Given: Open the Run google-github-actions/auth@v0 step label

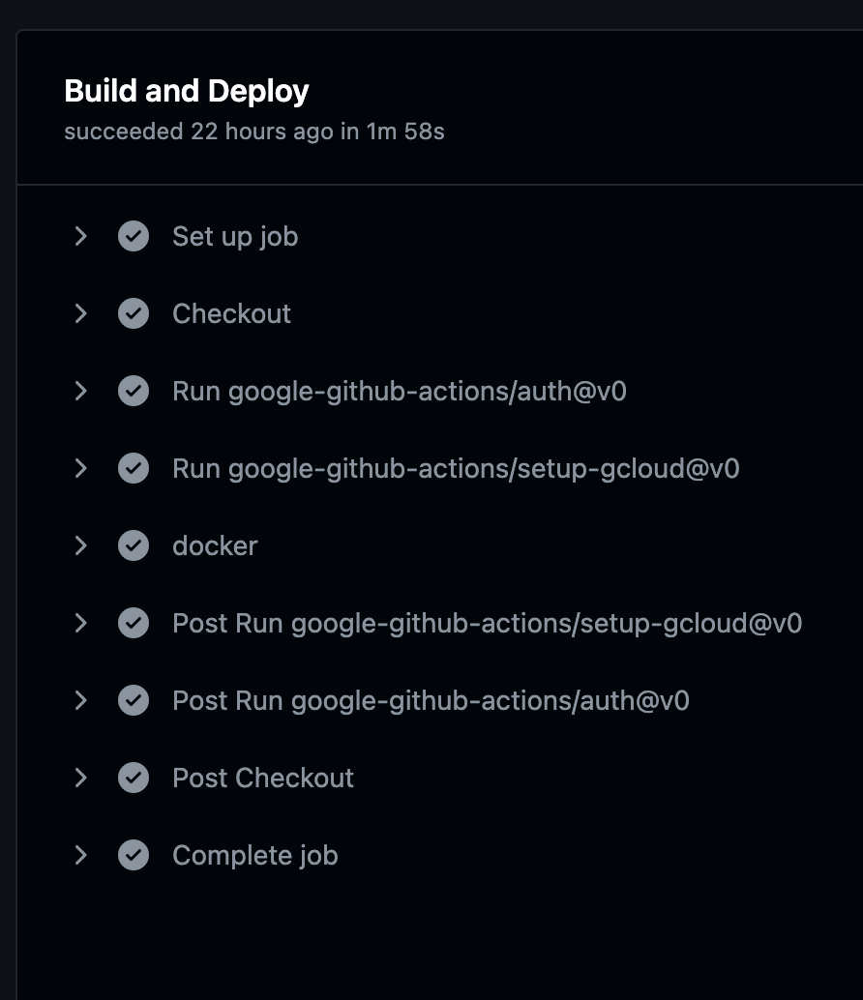Looking at the screenshot, I should 399,391.
